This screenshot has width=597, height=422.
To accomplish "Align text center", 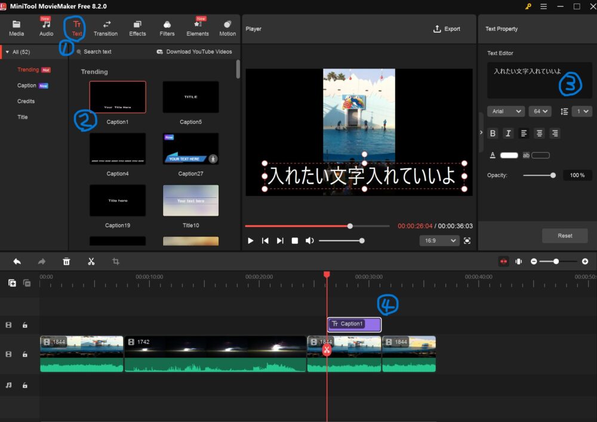I will coord(539,134).
